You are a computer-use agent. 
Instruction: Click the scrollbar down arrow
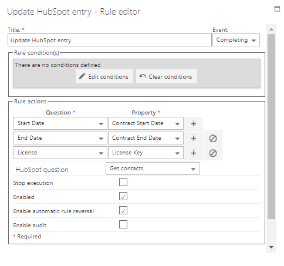click(x=271, y=247)
